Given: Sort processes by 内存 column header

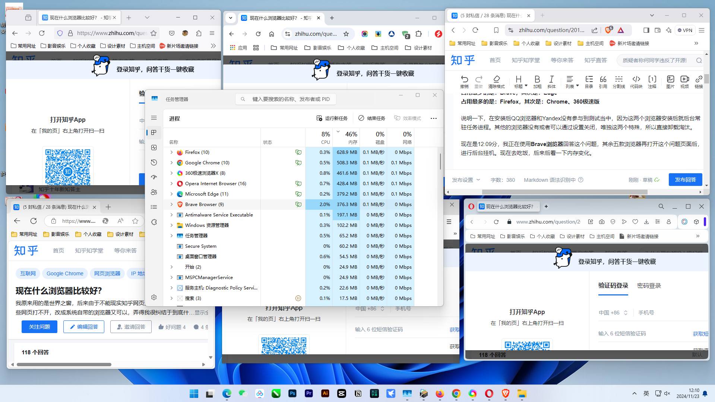Looking at the screenshot, I should [346, 137].
